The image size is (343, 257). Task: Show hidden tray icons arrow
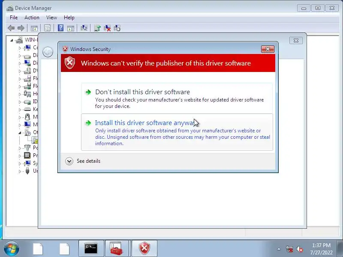coord(279,249)
